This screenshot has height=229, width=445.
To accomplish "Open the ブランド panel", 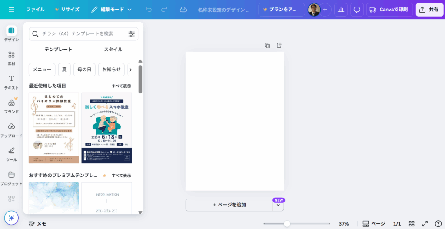I will (11, 106).
